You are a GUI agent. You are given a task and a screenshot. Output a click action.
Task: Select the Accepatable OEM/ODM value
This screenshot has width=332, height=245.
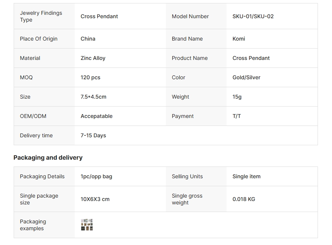96,116
